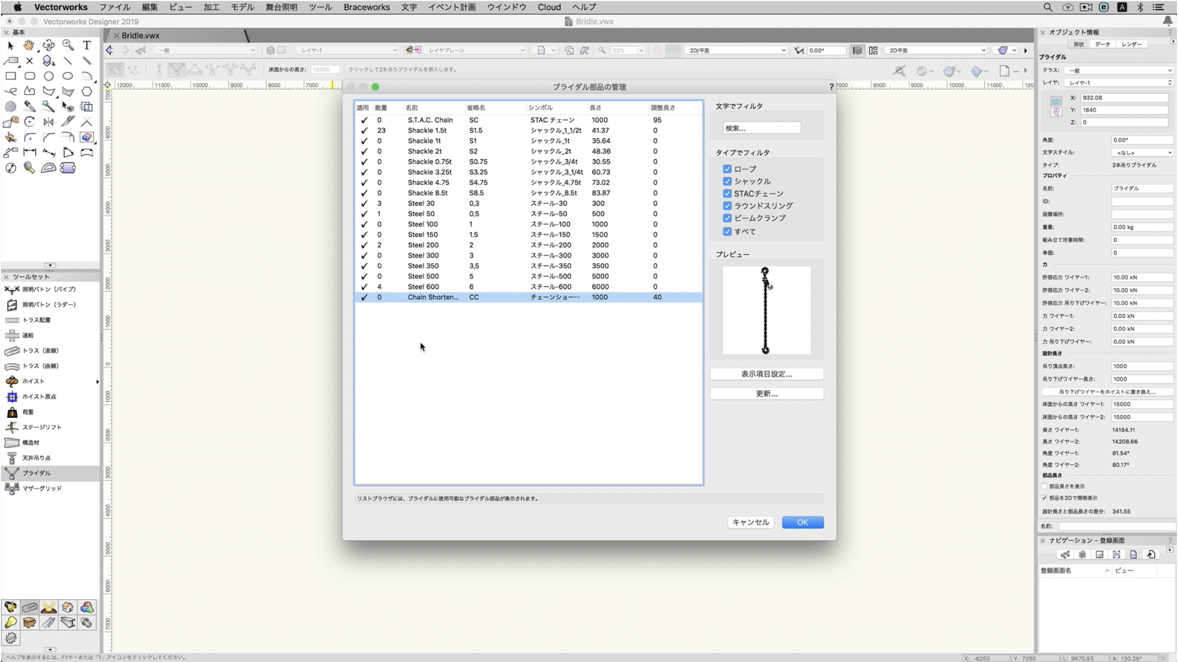
Task: Uncheck the STACチェーン type filter
Action: (727, 194)
